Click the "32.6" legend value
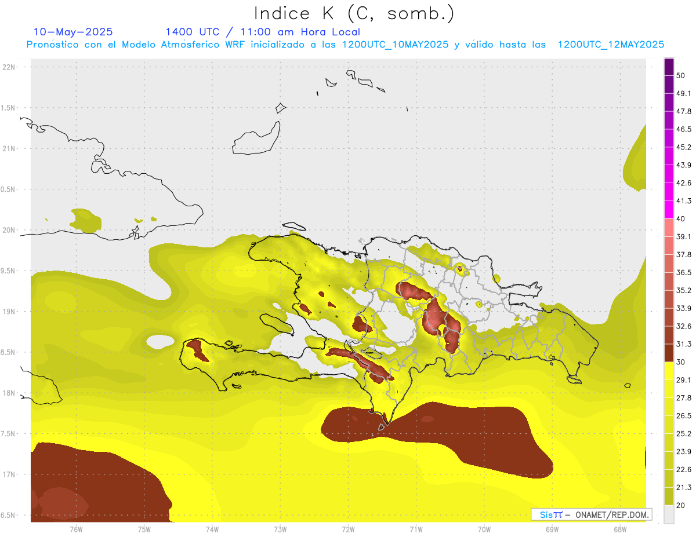This screenshot has height=537, width=696. click(684, 326)
